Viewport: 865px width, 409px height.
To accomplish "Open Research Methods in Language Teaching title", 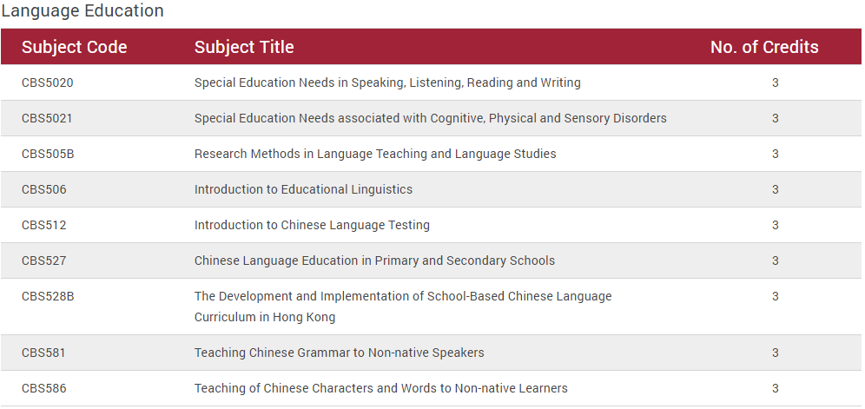I will 375,154.
